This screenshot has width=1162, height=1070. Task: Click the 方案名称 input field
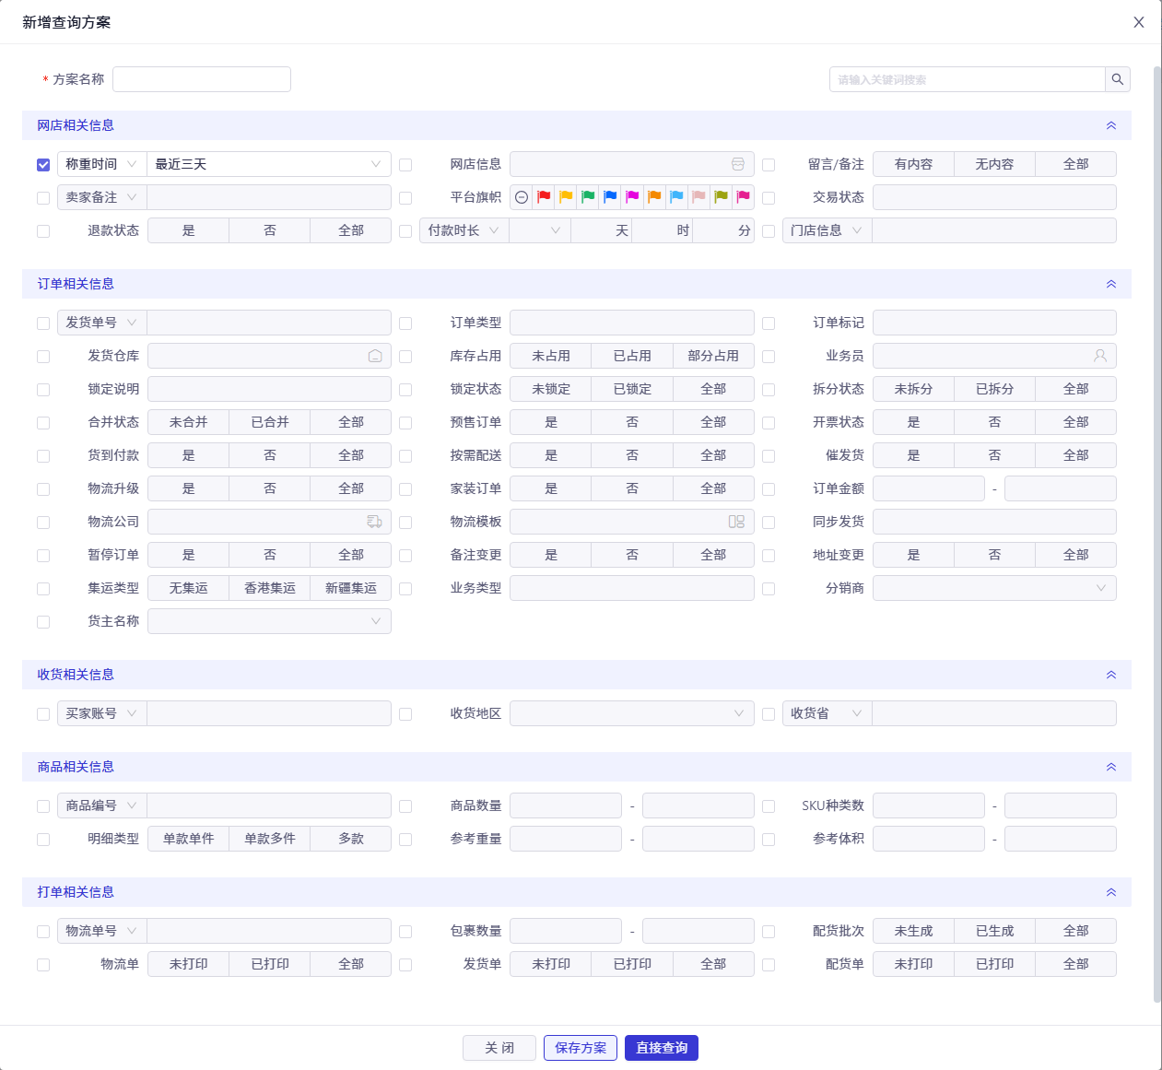click(202, 79)
